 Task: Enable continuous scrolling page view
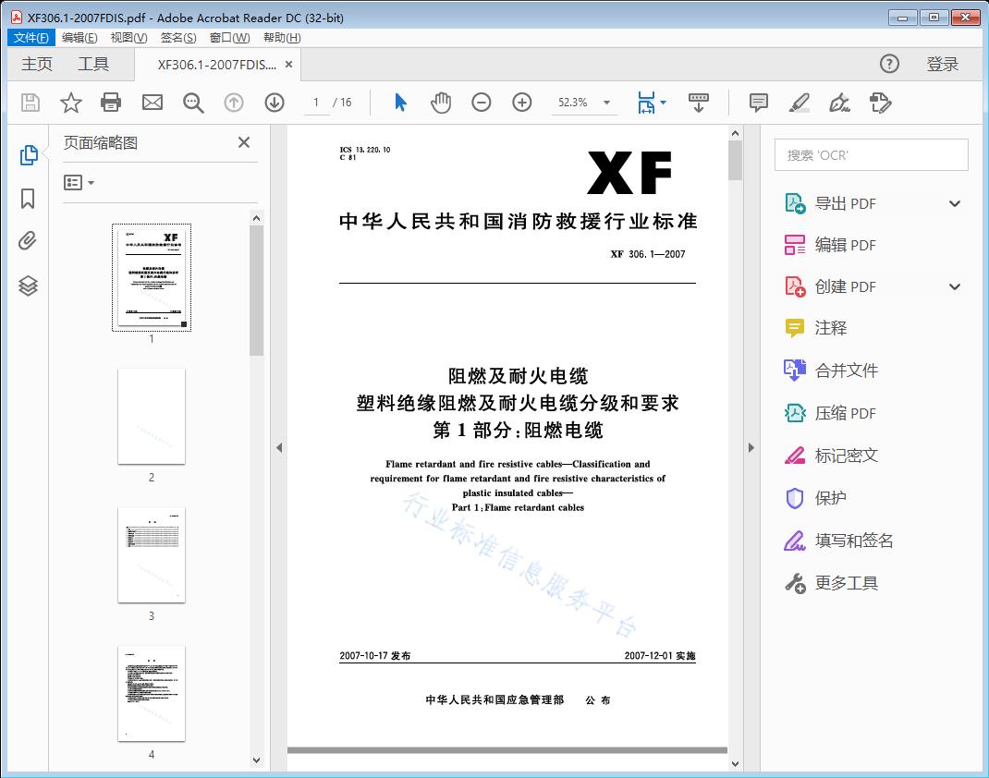pos(698,103)
